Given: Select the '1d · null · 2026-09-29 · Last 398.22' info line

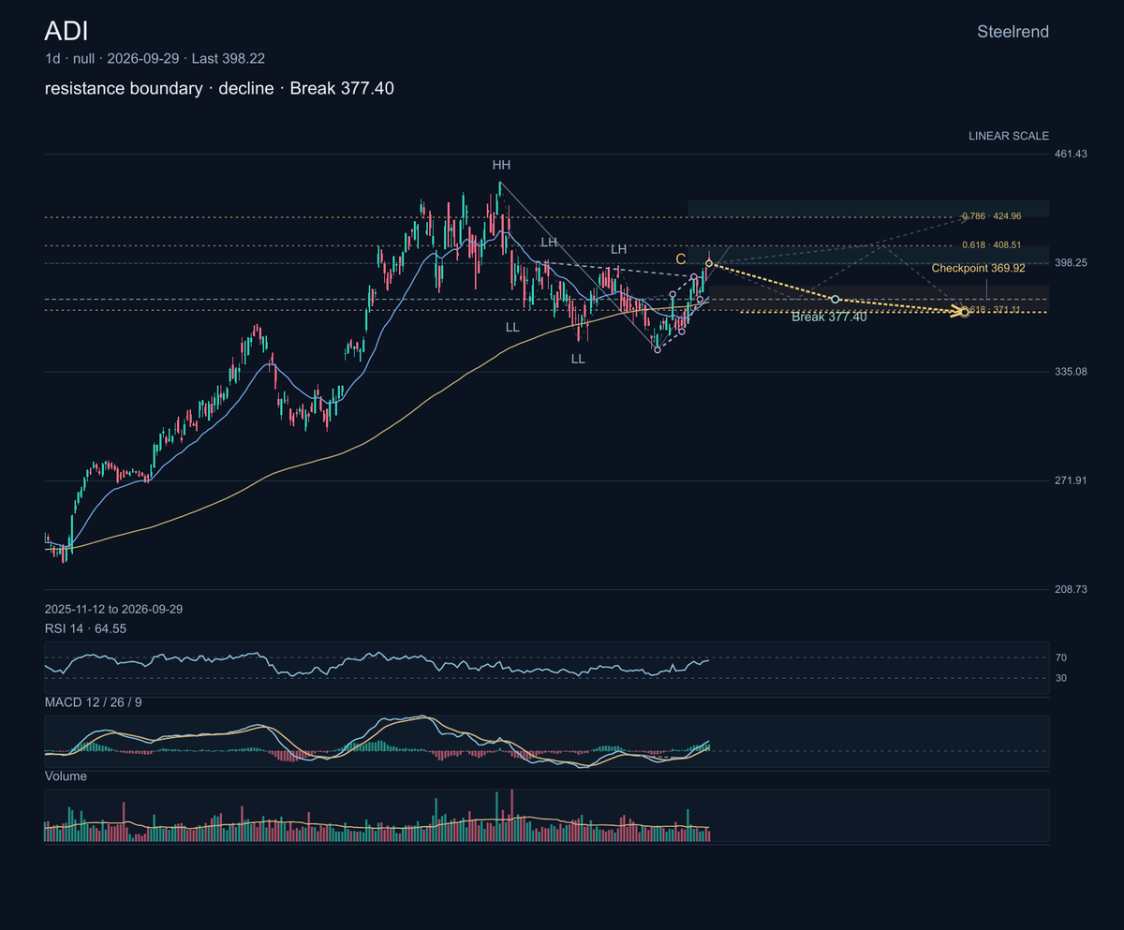Looking at the screenshot, I should point(155,58).
